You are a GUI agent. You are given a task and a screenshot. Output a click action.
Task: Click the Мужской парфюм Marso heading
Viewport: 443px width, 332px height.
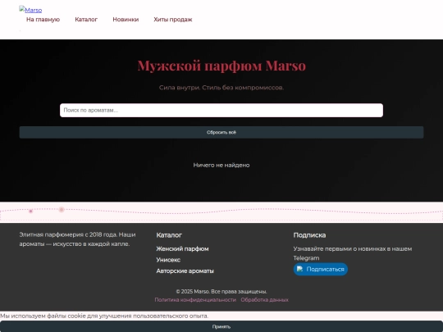(x=221, y=66)
